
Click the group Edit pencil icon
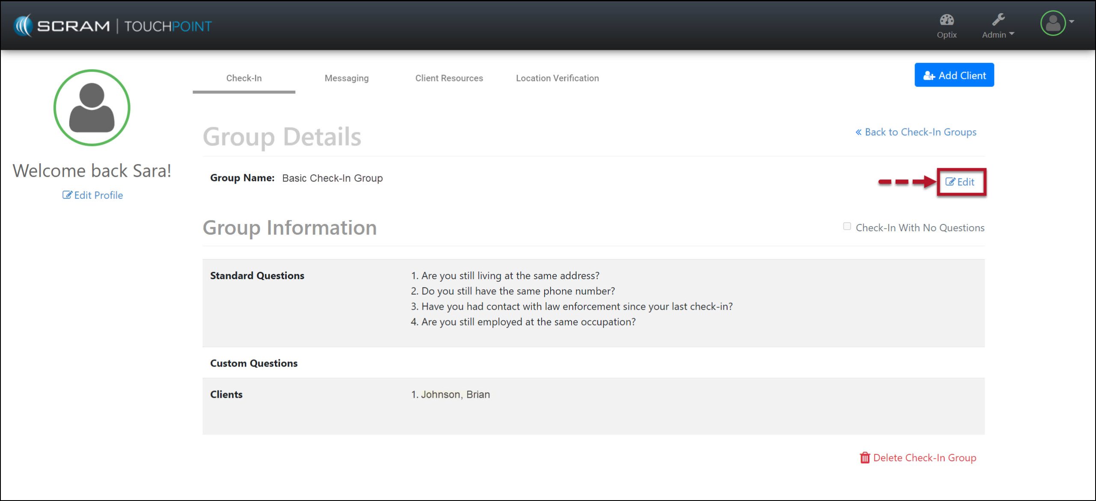click(x=950, y=182)
